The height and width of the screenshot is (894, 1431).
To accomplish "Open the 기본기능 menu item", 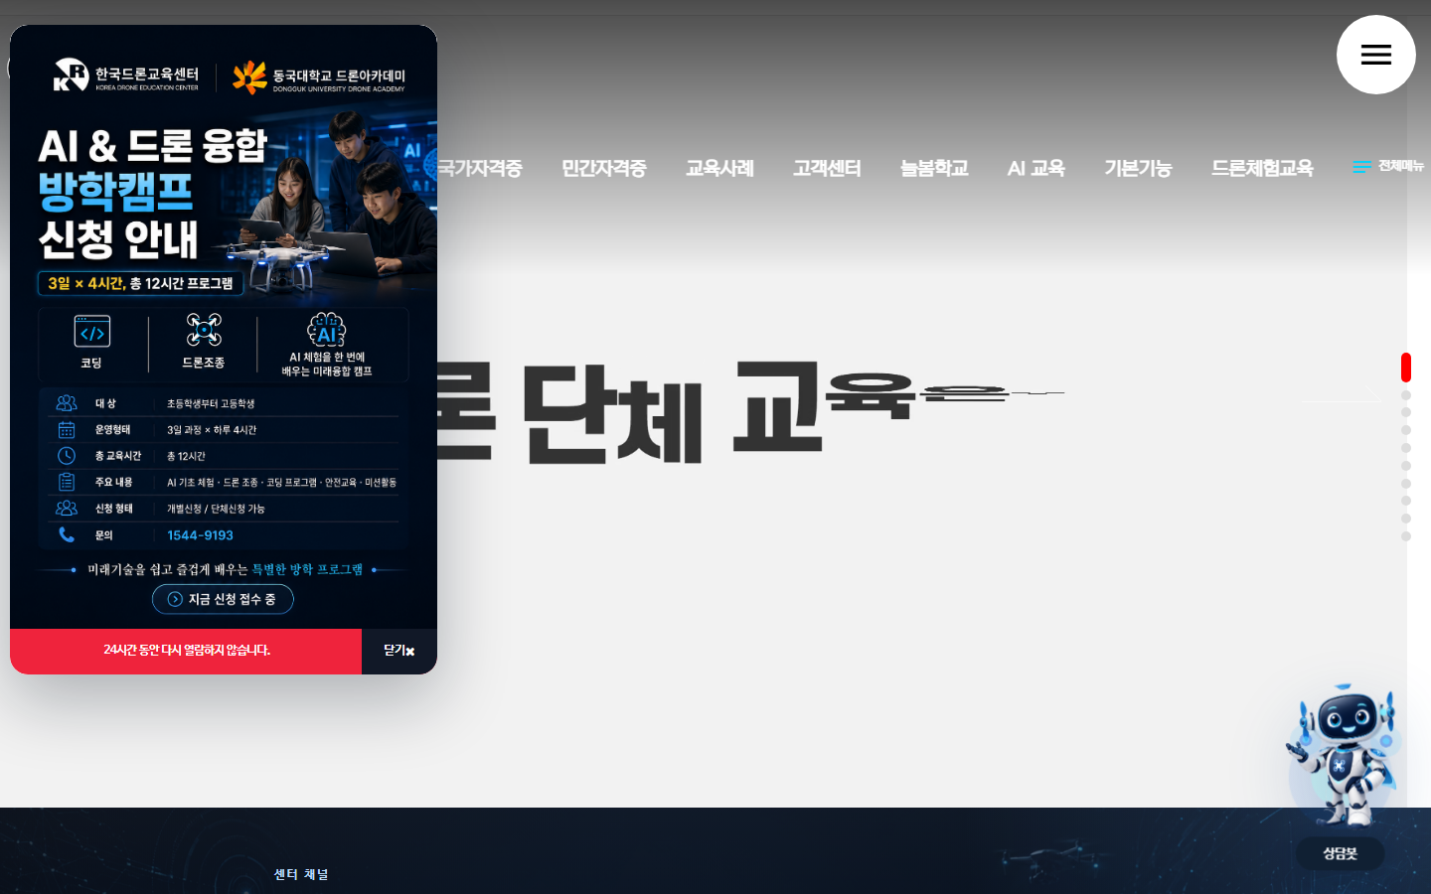I will (x=1138, y=168).
